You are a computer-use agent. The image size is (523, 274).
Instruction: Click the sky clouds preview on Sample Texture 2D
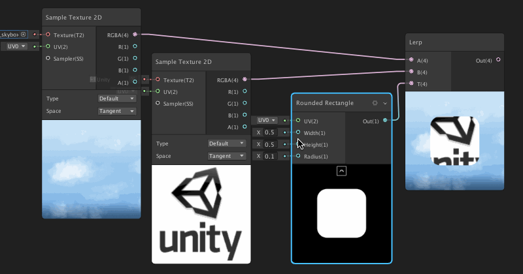pyautogui.click(x=92, y=169)
